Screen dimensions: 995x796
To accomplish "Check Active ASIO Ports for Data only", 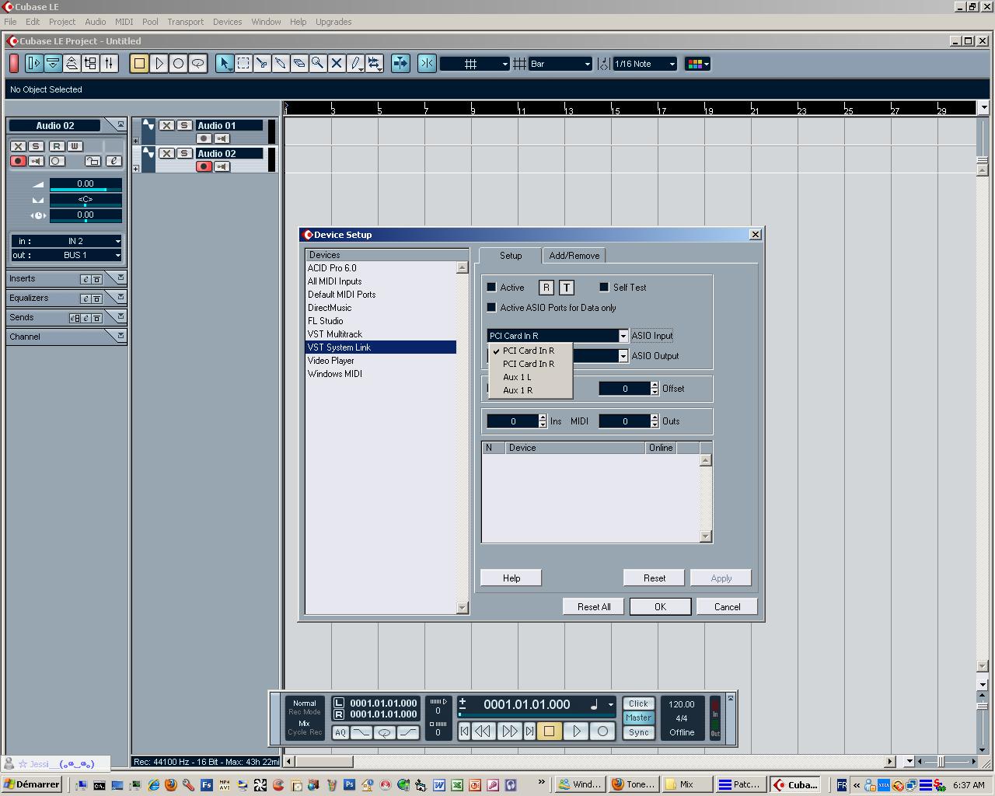I will (x=491, y=307).
